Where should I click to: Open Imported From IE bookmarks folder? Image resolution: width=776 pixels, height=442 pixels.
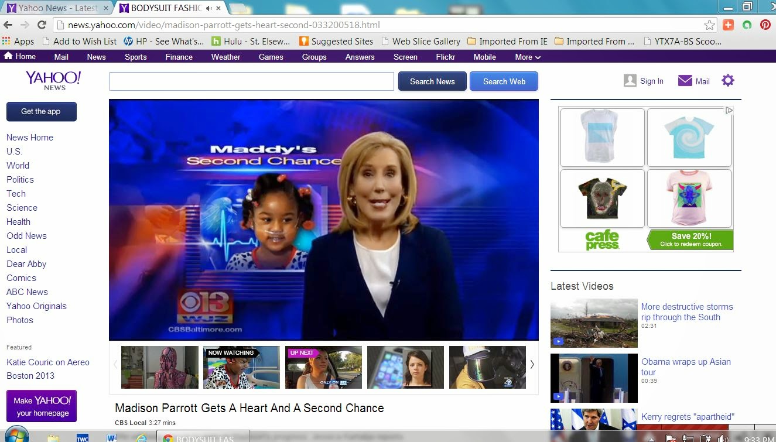tap(507, 41)
